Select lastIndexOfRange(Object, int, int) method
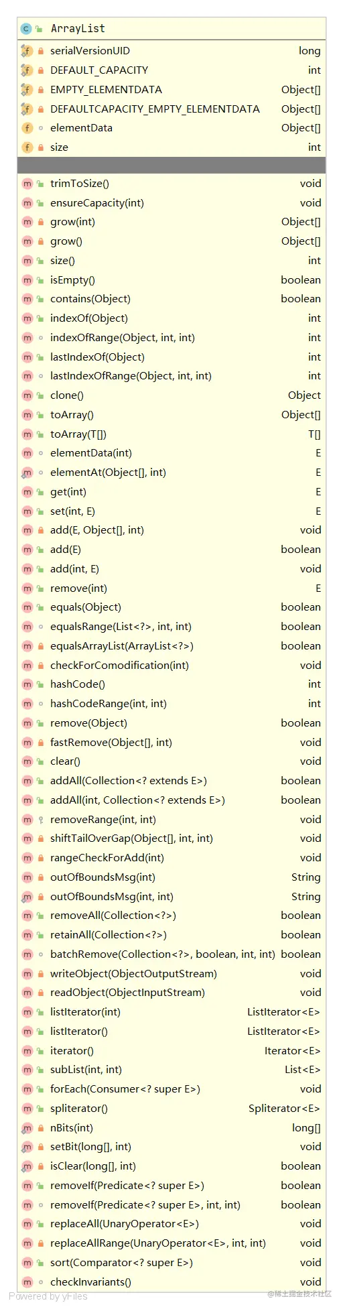 [x=131, y=376]
